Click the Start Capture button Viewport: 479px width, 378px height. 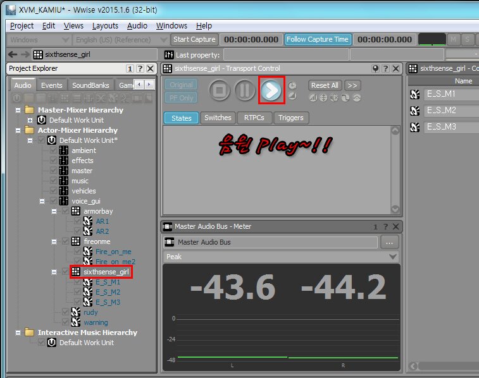tap(194, 39)
